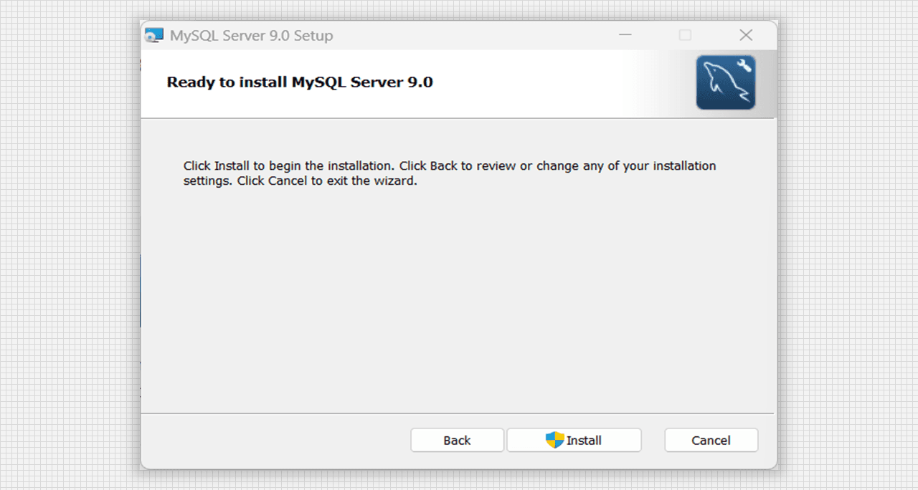The image size is (918, 490).
Task: Click the "Ready to install MySQL Server 9.0" heading
Action: [300, 82]
